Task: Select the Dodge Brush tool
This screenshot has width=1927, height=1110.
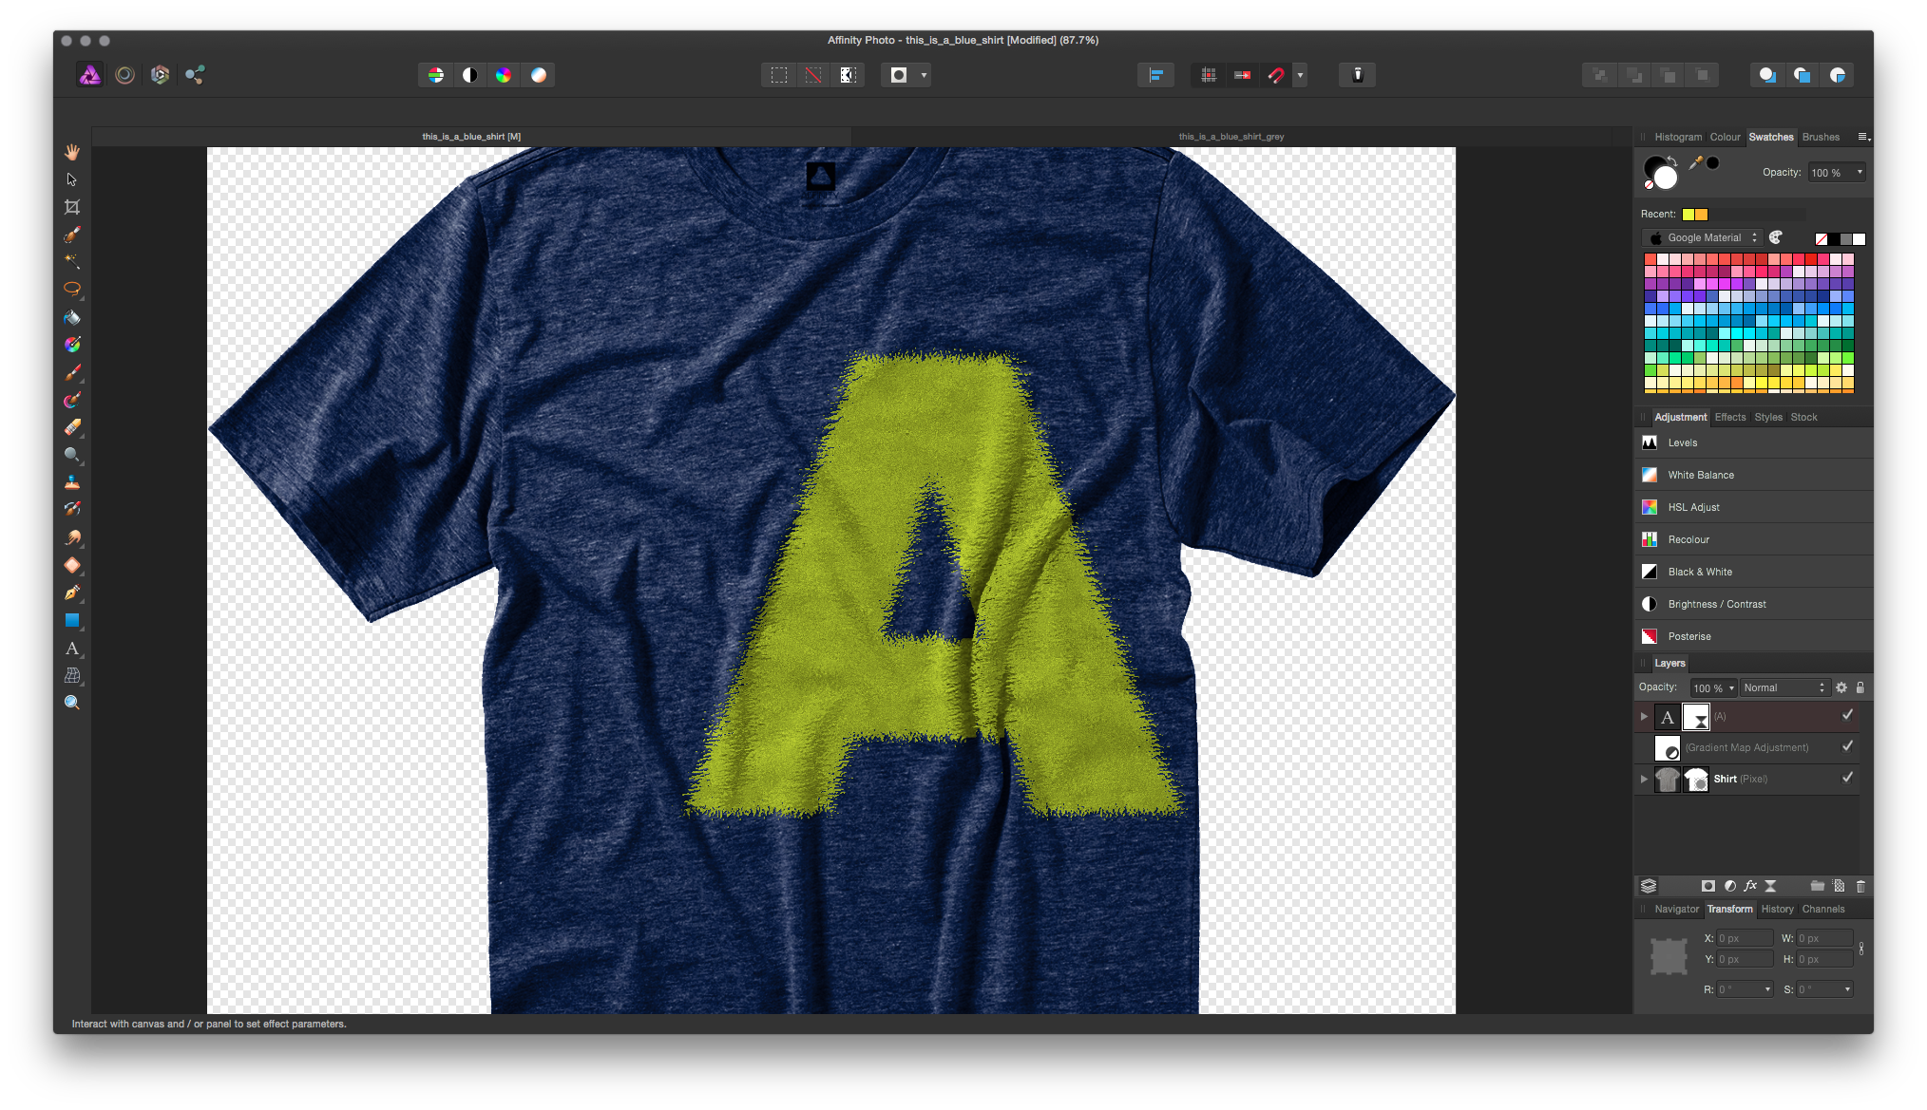Action: coord(72,455)
